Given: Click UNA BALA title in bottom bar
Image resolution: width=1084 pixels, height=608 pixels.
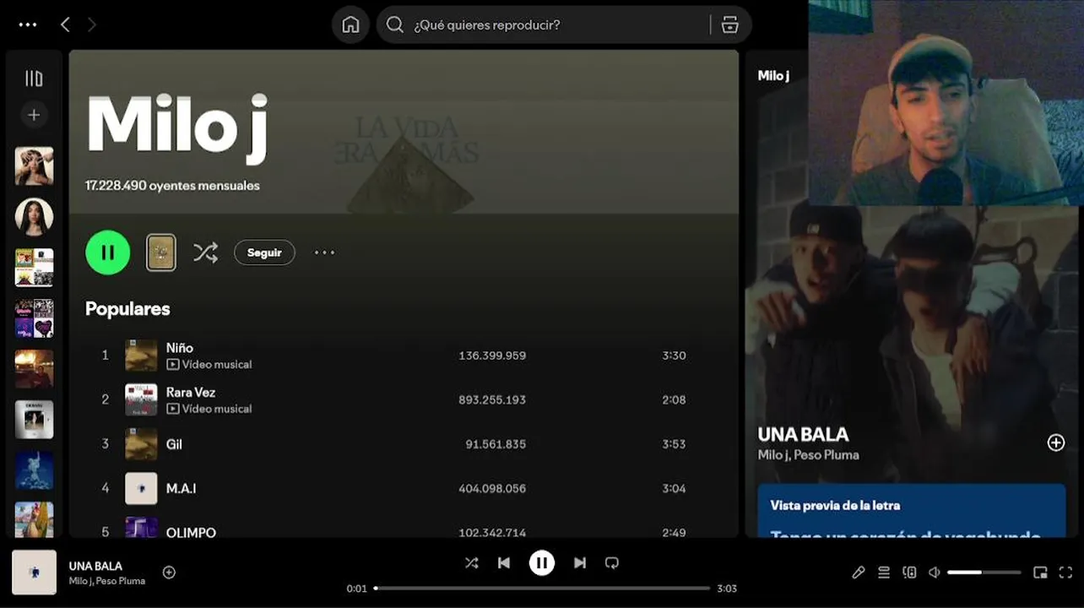Looking at the screenshot, I should pos(95,566).
